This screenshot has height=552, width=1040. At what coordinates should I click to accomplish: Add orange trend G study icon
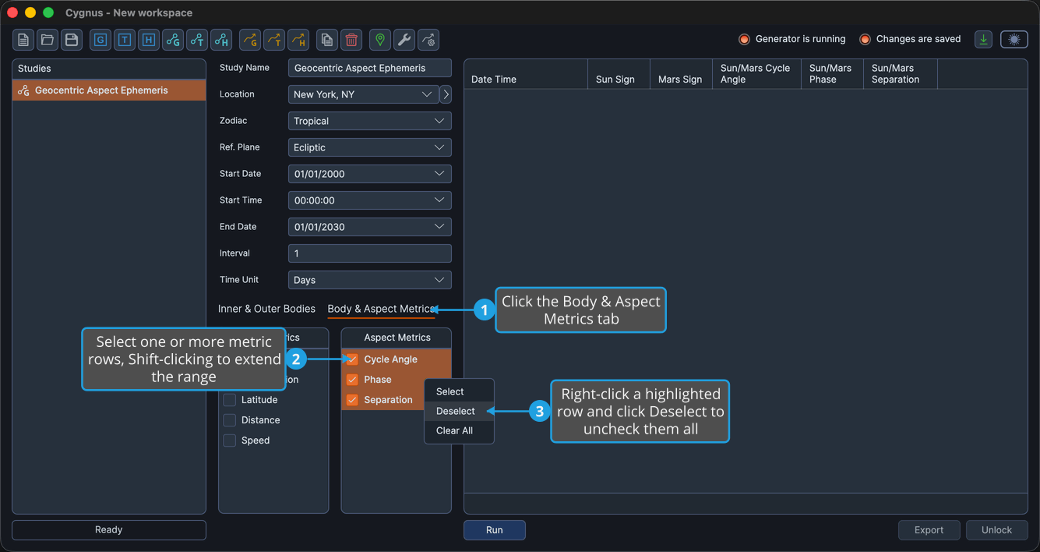click(x=250, y=40)
